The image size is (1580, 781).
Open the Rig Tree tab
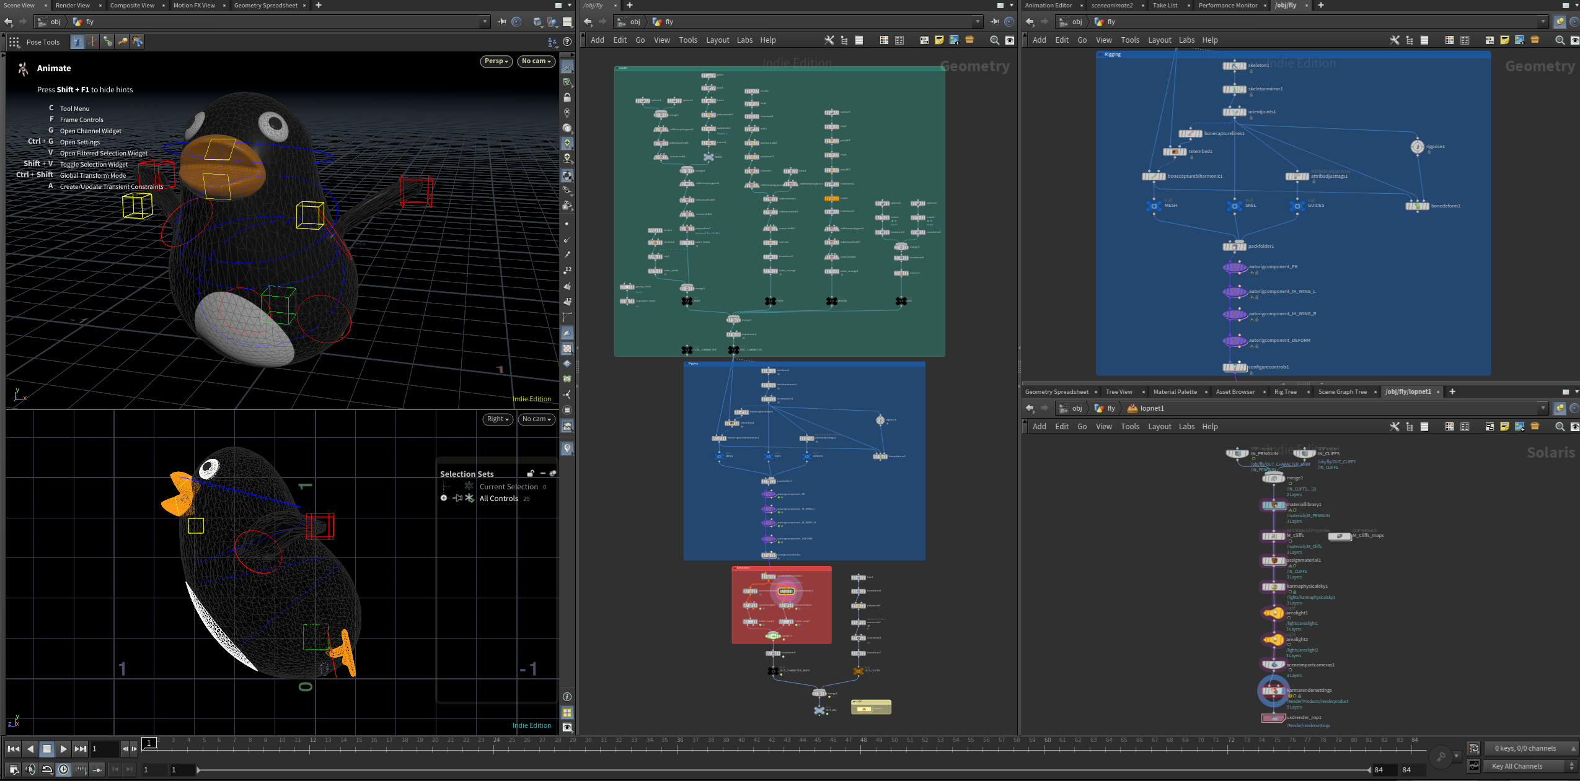tap(1285, 392)
